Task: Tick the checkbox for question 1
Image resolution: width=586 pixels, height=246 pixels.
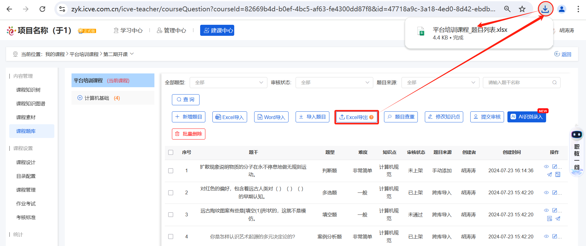Action: [171, 171]
